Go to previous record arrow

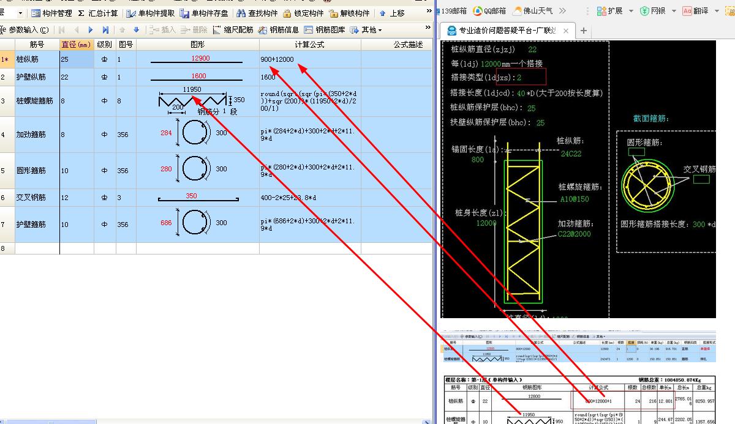[77, 30]
